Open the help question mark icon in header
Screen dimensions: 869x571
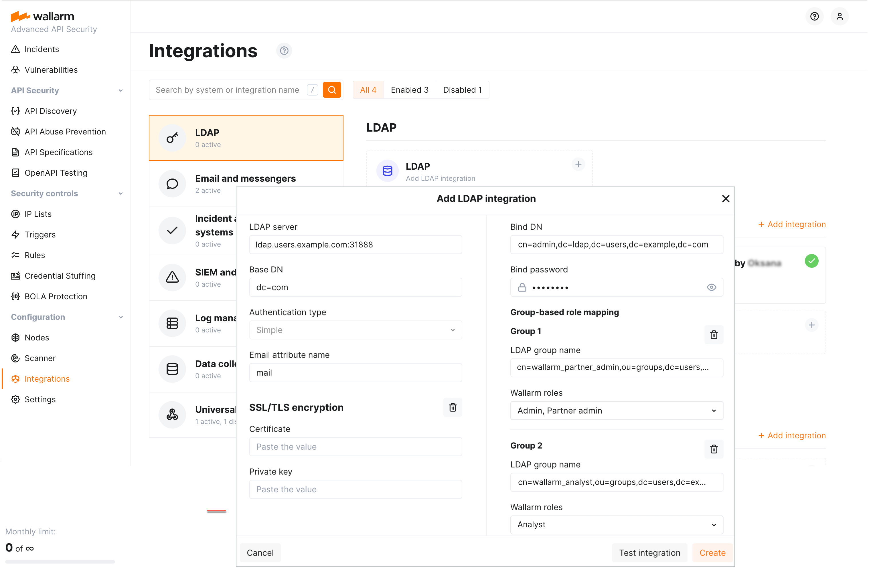click(x=814, y=16)
